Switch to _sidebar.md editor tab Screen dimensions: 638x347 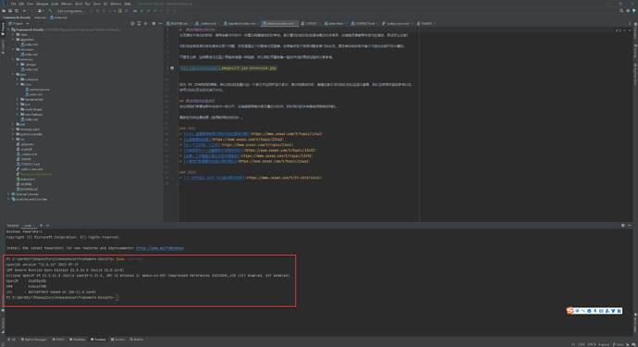coord(207,24)
